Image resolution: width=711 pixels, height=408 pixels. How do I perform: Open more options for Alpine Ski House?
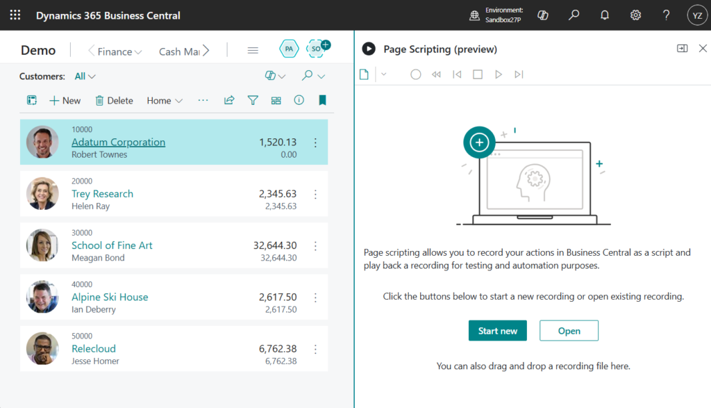315,297
